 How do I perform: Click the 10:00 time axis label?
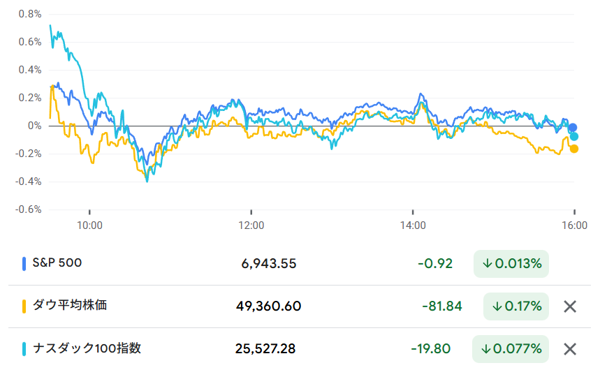[89, 225]
